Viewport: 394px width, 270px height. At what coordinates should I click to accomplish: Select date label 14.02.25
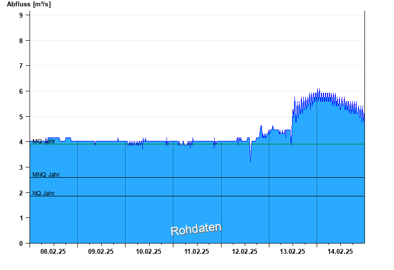point(340,251)
